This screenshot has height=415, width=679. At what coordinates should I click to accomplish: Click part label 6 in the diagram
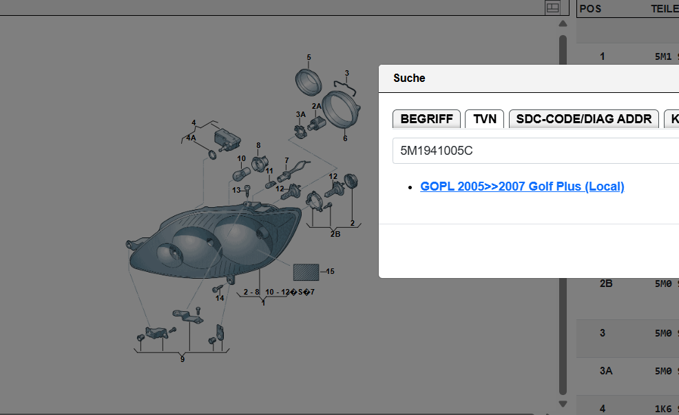pyautogui.click(x=345, y=138)
